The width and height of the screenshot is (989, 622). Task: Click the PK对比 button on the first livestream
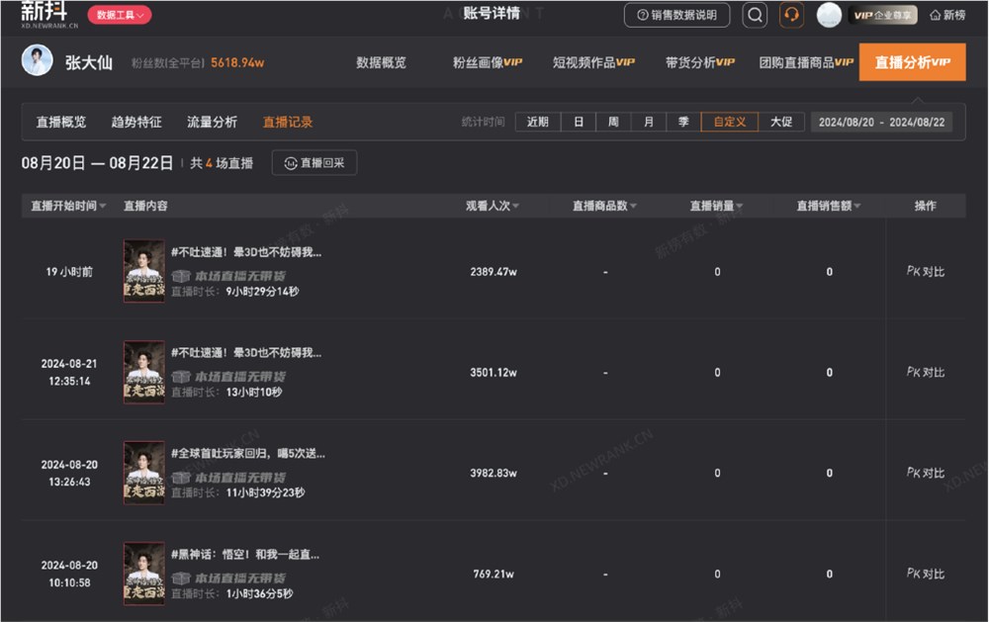point(925,271)
